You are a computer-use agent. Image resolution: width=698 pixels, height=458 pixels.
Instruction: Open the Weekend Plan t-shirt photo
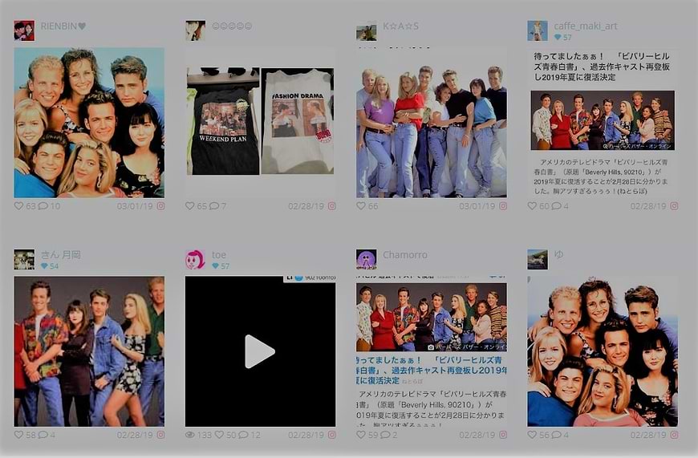point(260,121)
